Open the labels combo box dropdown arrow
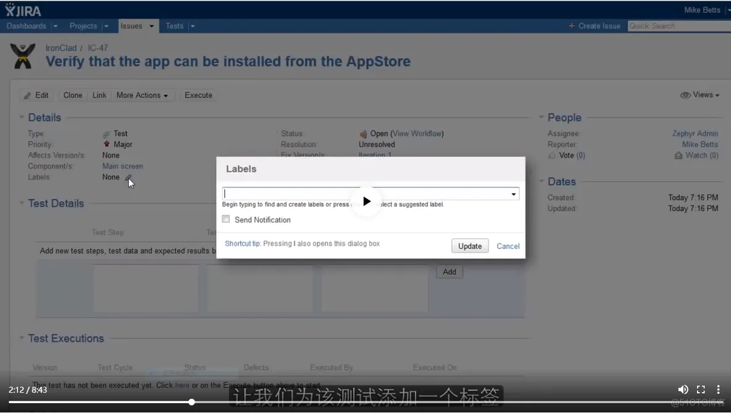 click(x=513, y=194)
